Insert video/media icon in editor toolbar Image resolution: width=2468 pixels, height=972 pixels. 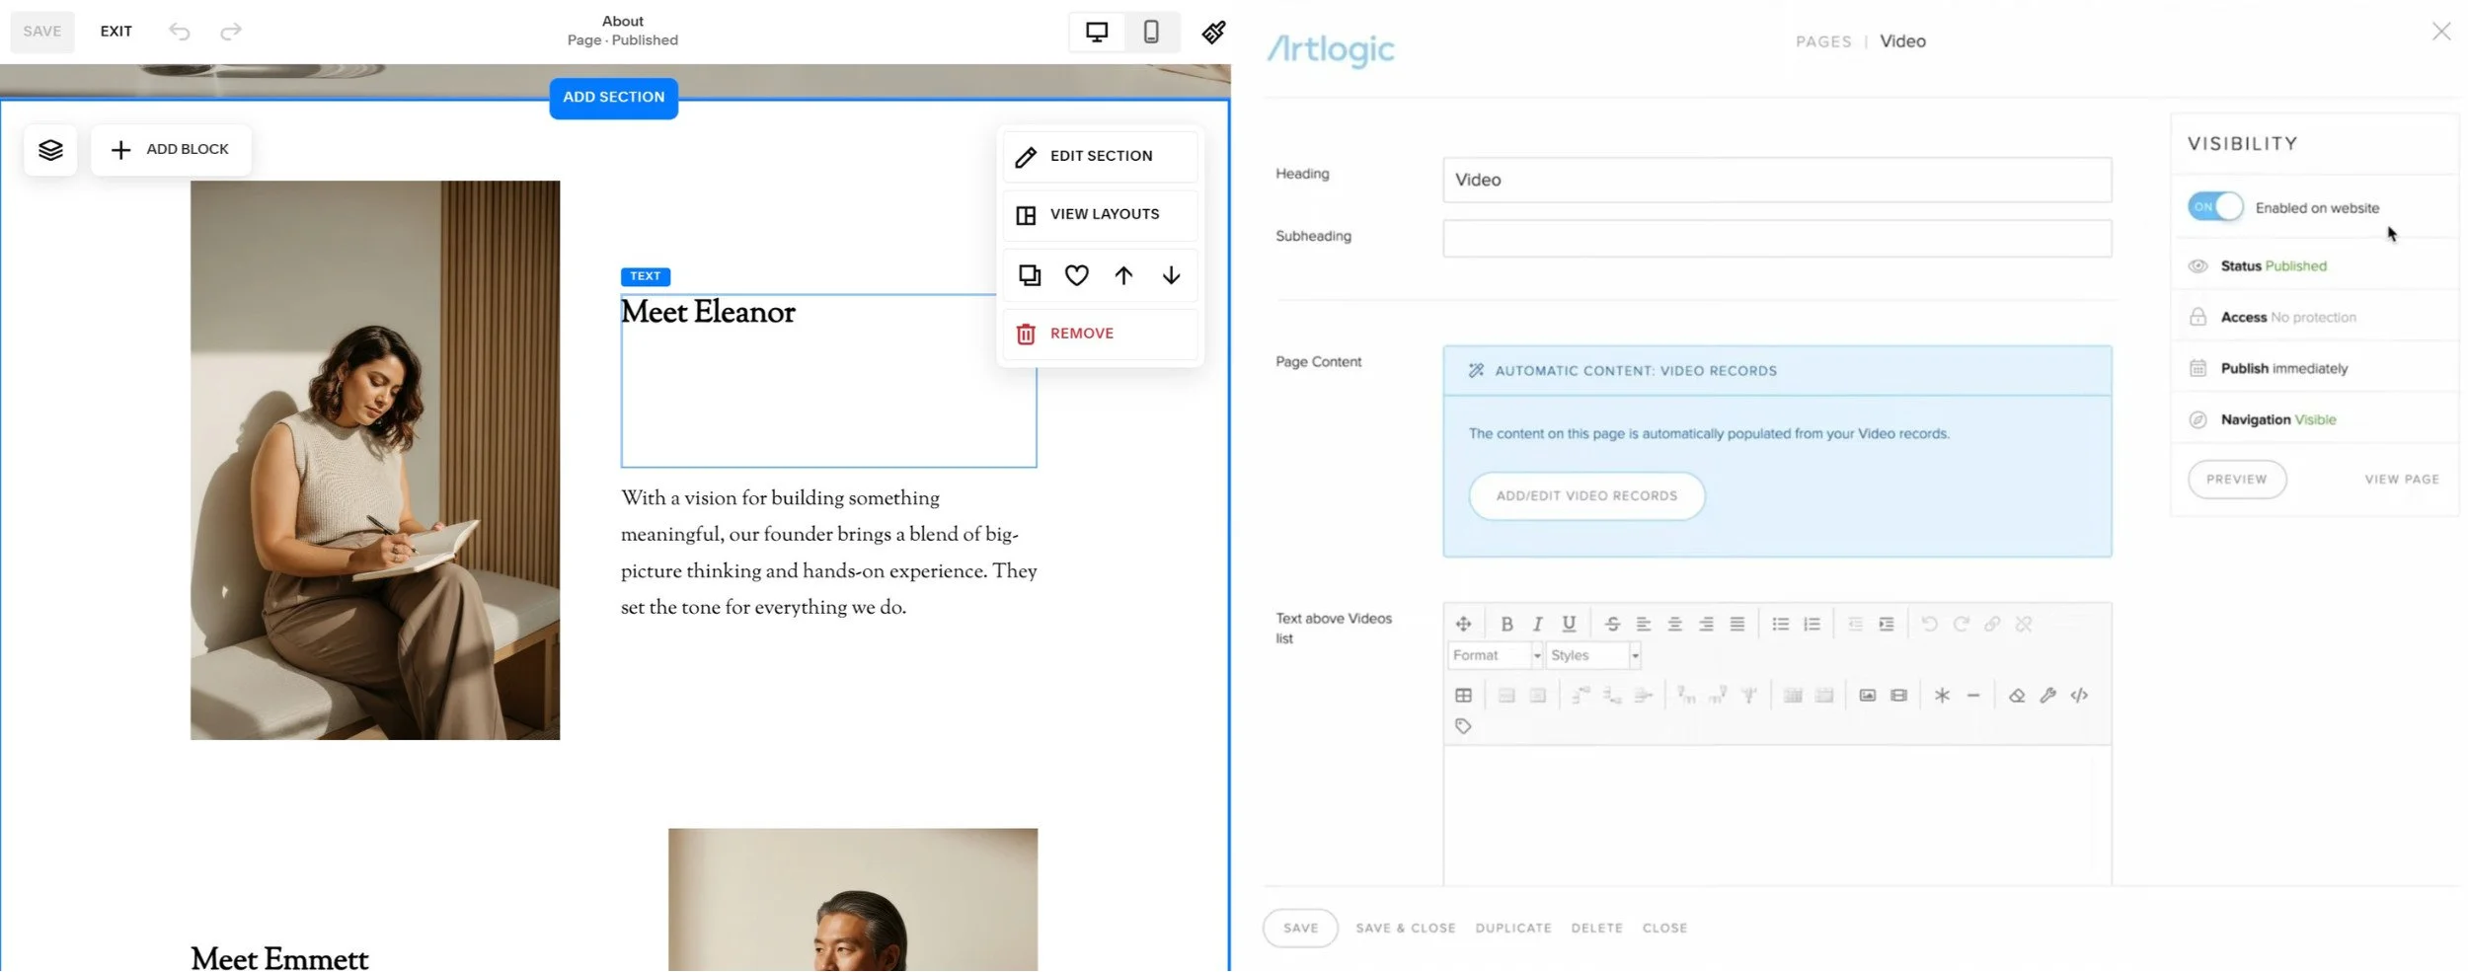[1898, 696]
